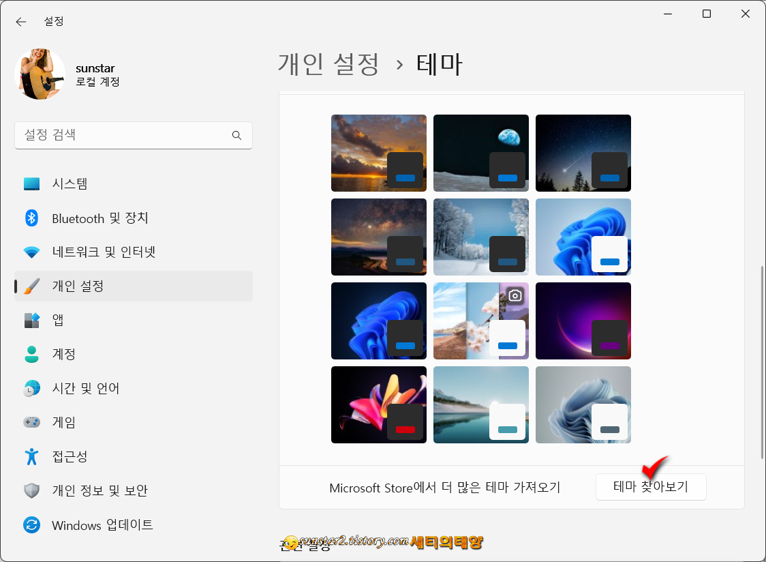Choose the dark purple eclipse theme
766x562 pixels.
[583, 321]
